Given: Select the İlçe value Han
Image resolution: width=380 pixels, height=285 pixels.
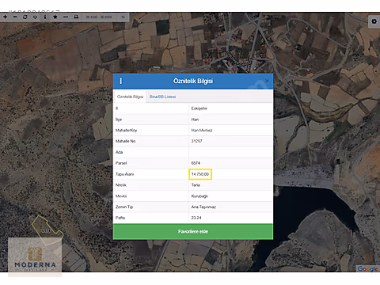Looking at the screenshot, I should click(195, 120).
